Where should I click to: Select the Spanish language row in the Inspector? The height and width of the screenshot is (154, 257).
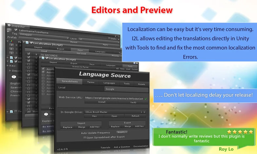coord(16,87)
